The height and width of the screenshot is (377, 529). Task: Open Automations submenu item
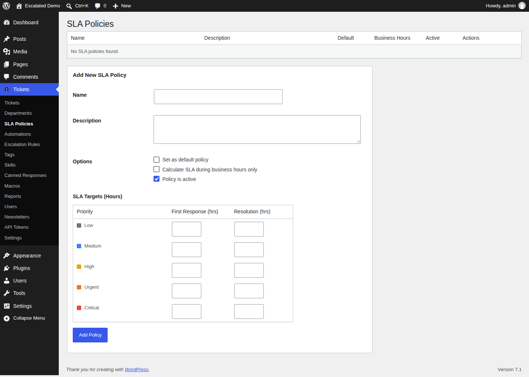[x=18, y=134]
